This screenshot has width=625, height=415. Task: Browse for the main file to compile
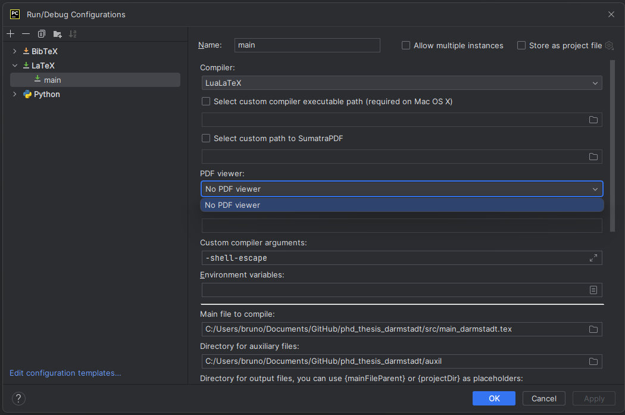point(593,329)
